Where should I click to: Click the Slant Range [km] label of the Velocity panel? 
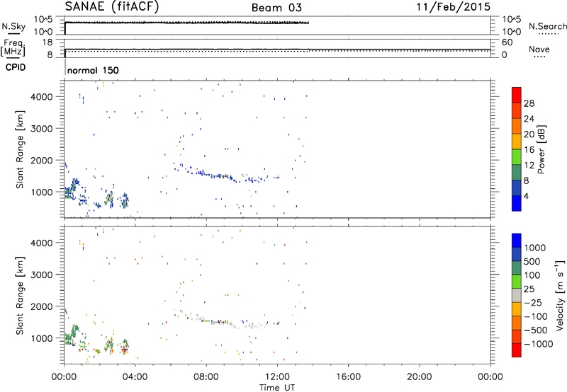click(20, 295)
